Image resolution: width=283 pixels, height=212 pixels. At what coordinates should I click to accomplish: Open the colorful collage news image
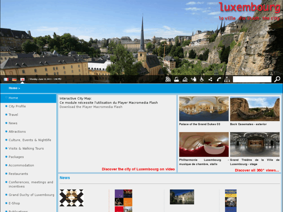(123, 201)
